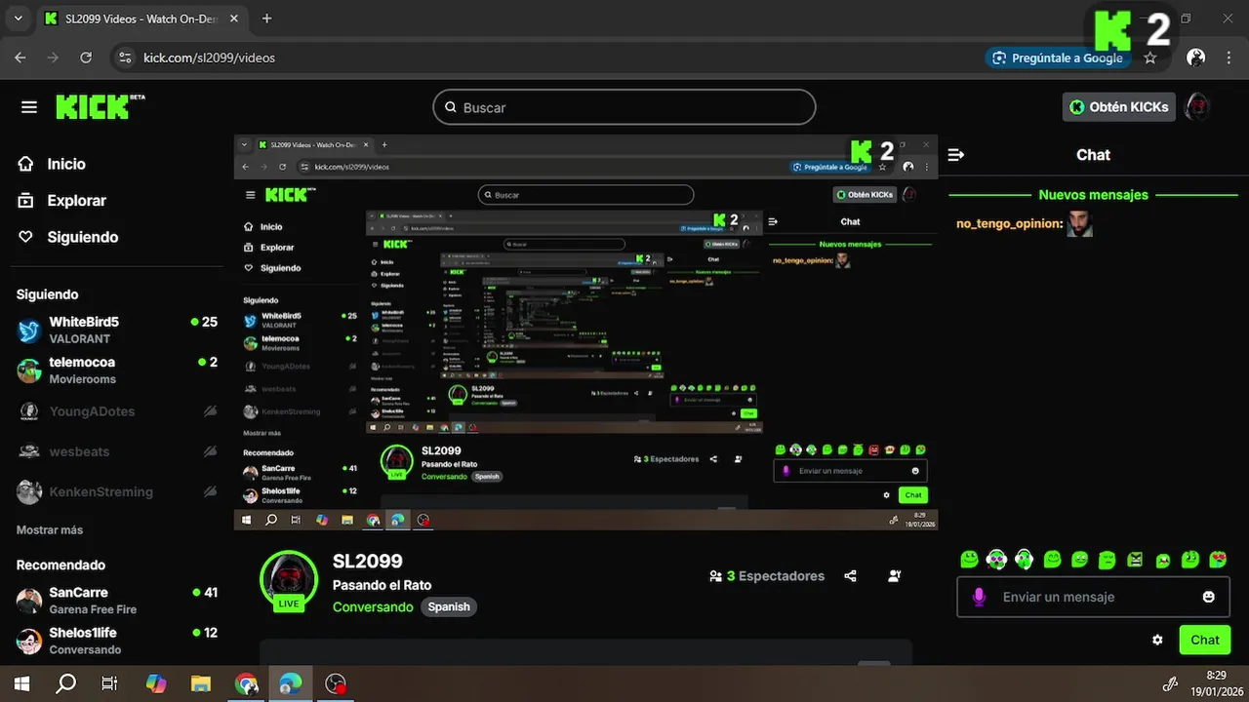1249x702 pixels.
Task: Select the blushing green emote
Action: [1190, 560]
